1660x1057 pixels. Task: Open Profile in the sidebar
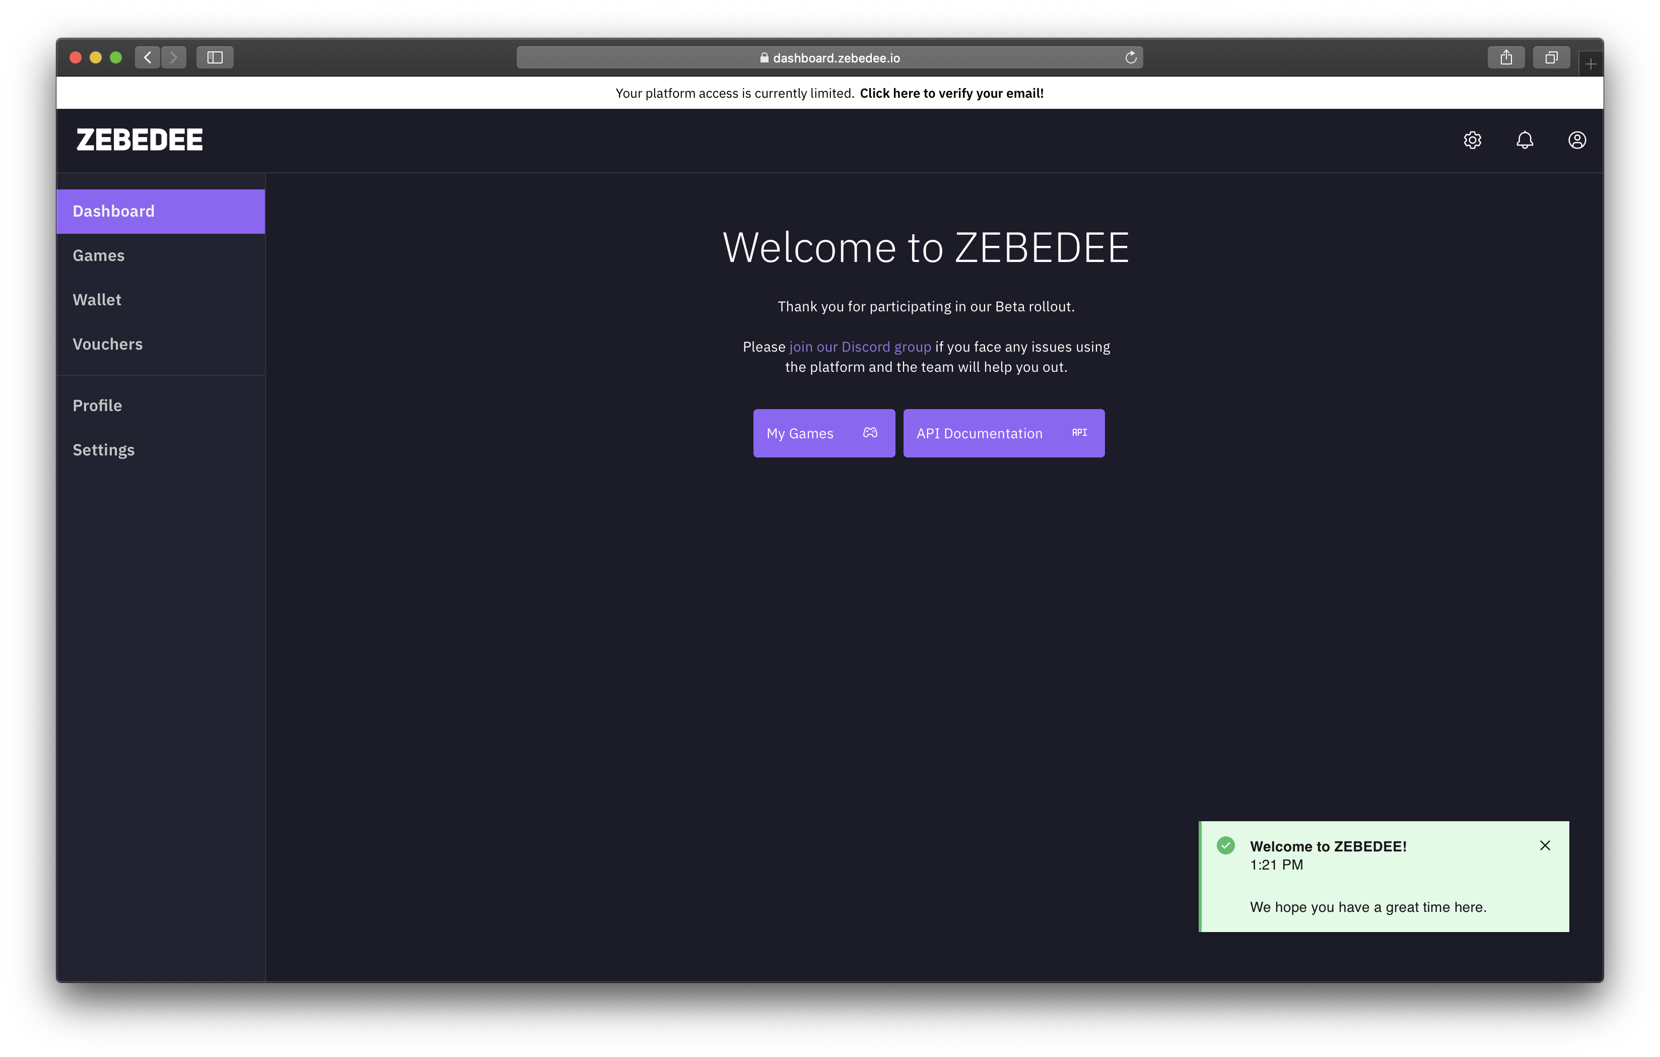click(x=161, y=406)
